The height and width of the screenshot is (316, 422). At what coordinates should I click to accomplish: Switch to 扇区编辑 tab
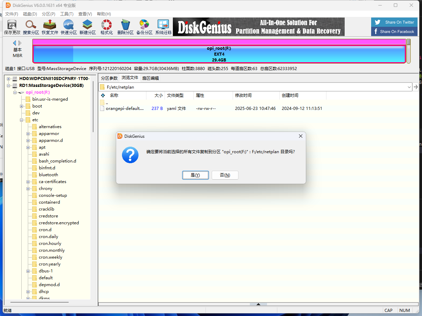click(x=151, y=78)
